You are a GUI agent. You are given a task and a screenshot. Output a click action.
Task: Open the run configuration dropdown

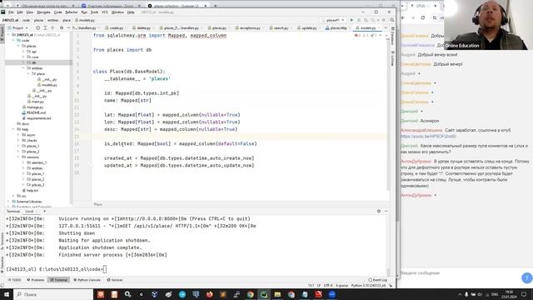(333, 20)
